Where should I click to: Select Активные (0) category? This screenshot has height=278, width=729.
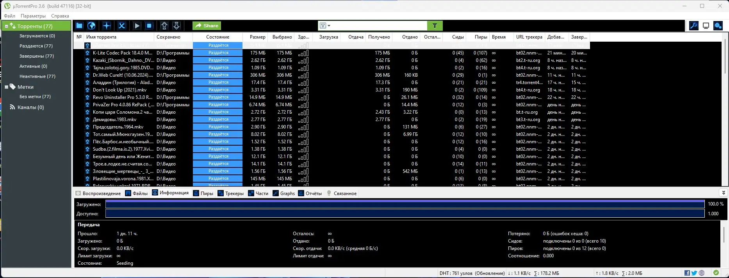33,66
